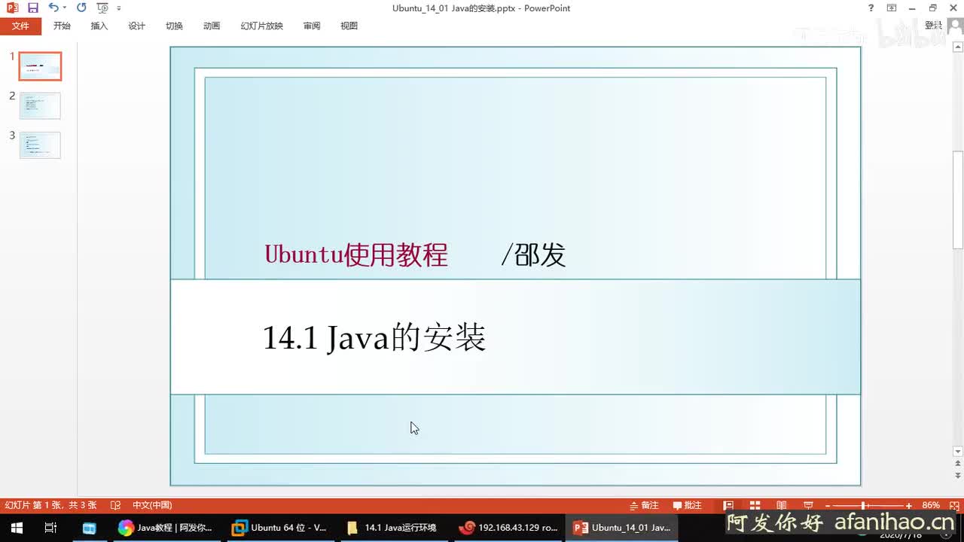Click the vertical scrollbar thumb of slide area

coord(958,199)
